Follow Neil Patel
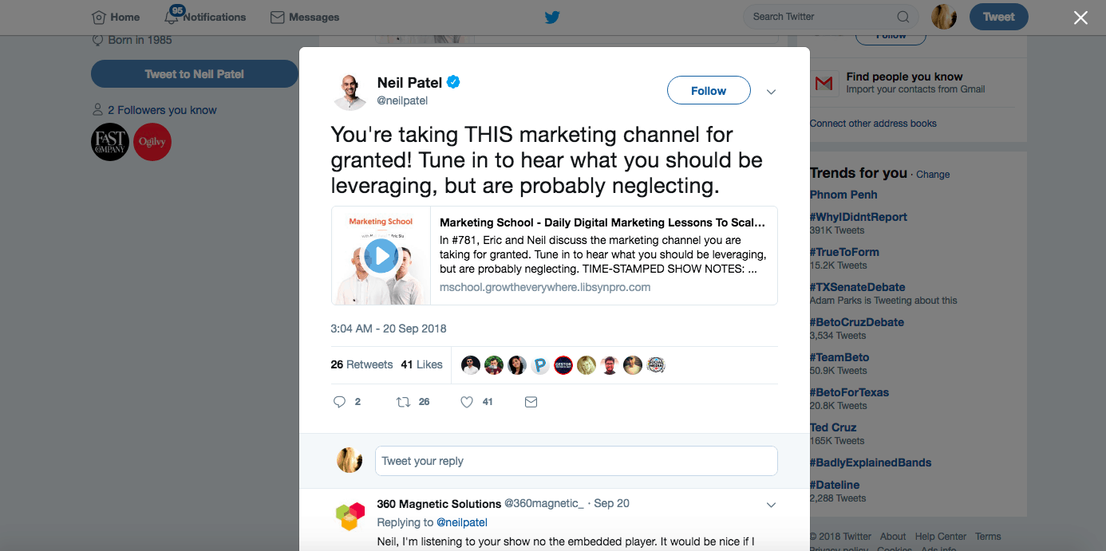The height and width of the screenshot is (551, 1106). pyautogui.click(x=709, y=91)
